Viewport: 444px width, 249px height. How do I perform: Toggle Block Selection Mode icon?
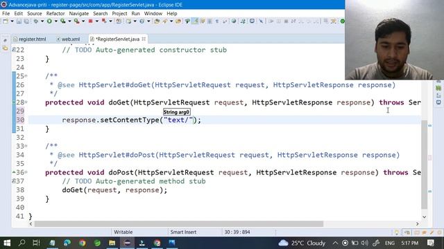click(210, 21)
